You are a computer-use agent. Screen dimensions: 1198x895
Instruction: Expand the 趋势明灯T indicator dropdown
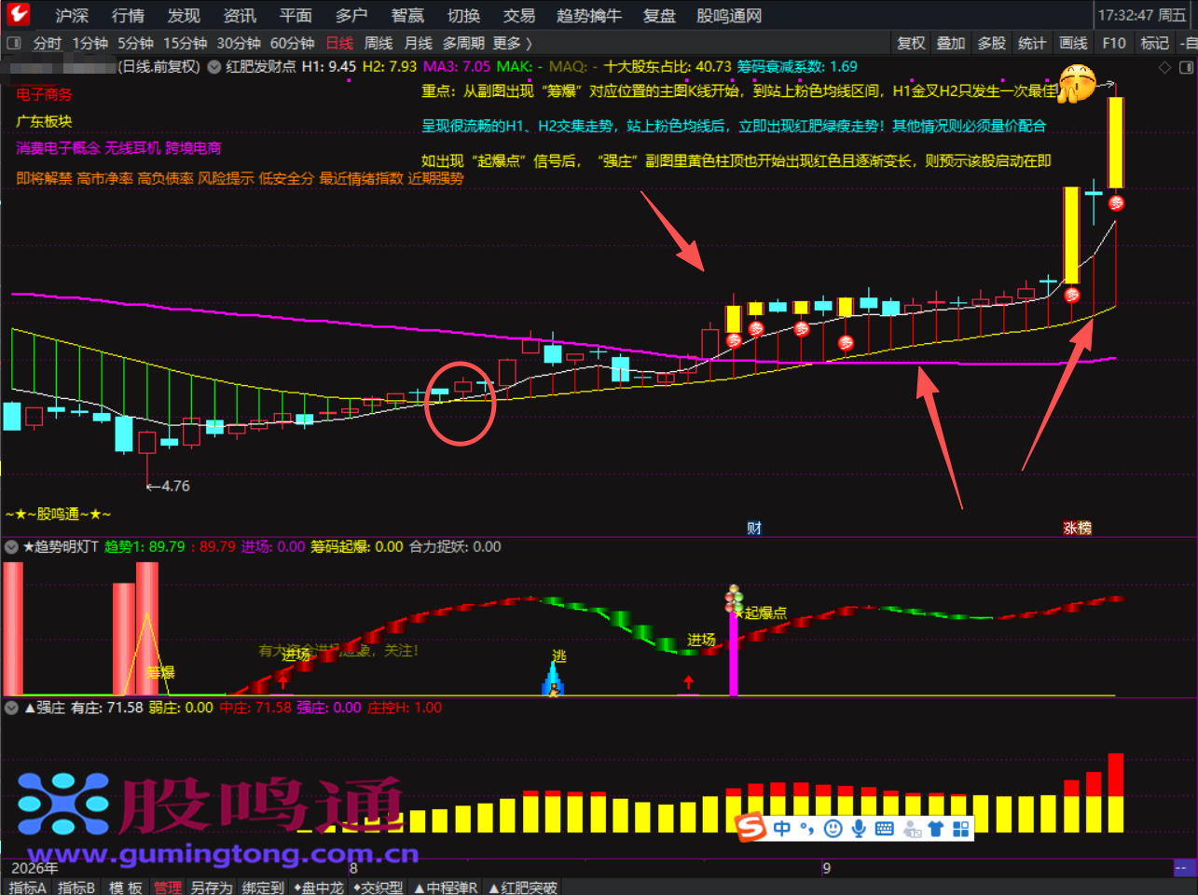11,547
